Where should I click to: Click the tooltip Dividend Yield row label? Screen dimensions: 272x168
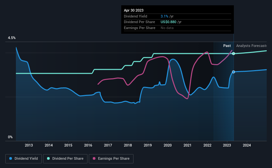(136, 16)
